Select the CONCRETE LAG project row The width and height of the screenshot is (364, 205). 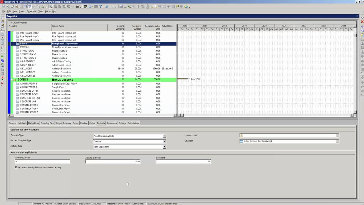tap(92, 102)
